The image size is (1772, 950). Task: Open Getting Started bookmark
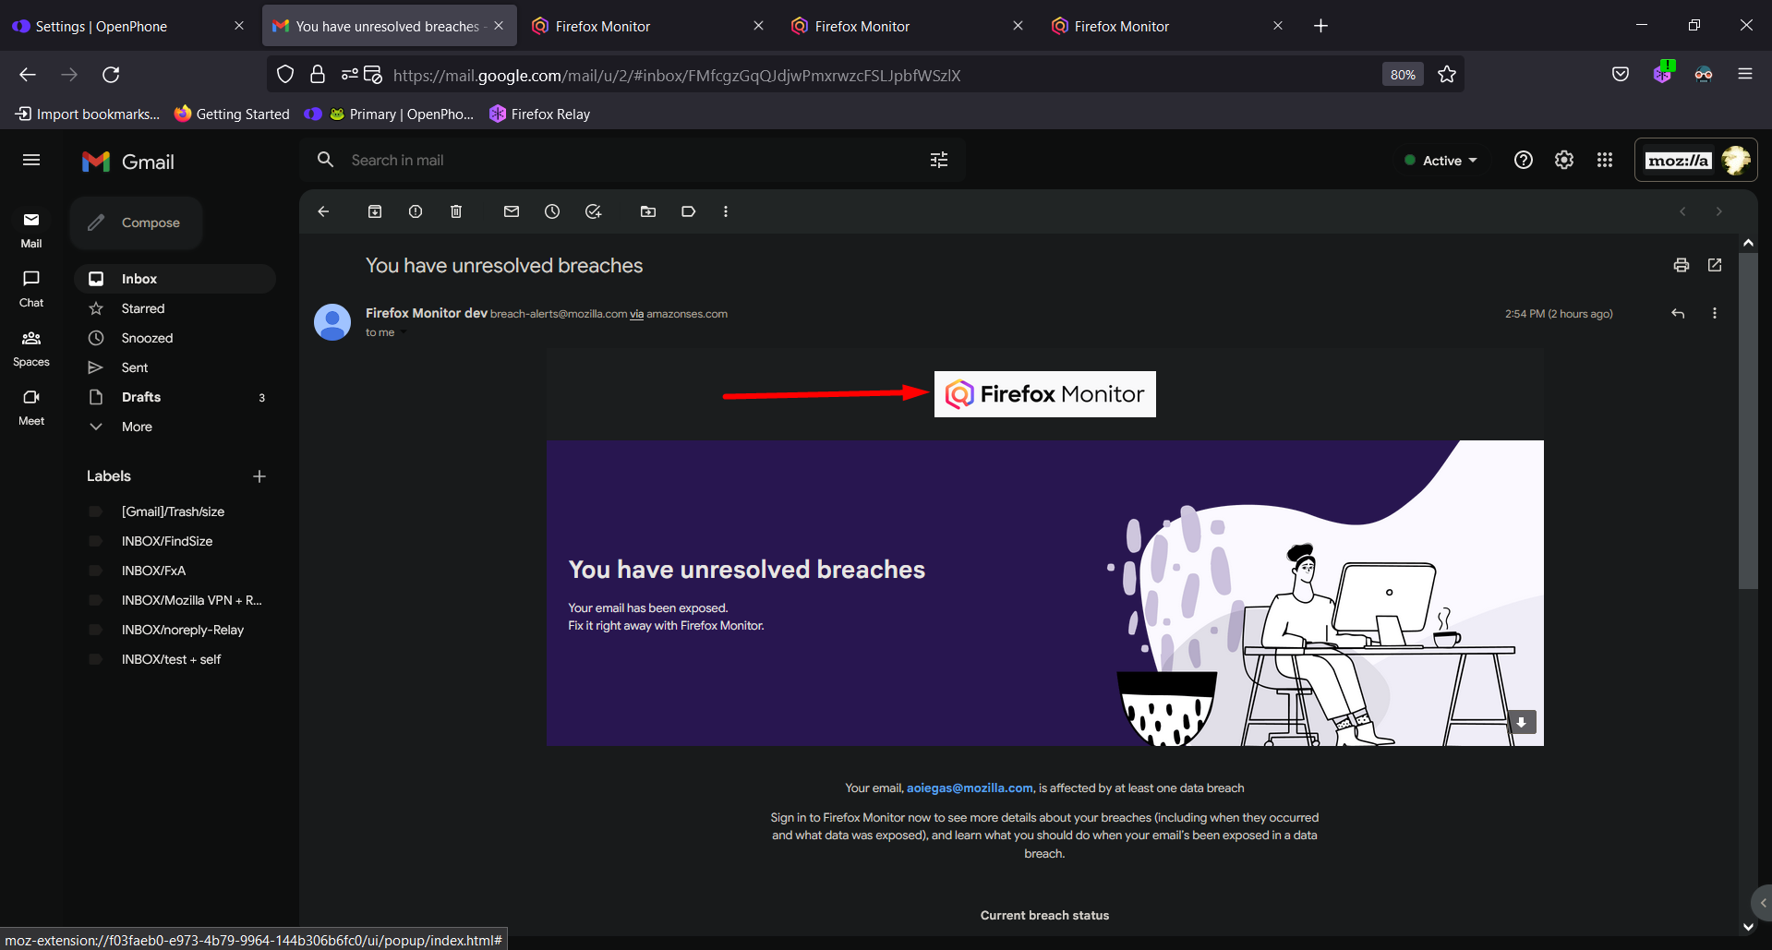232,114
